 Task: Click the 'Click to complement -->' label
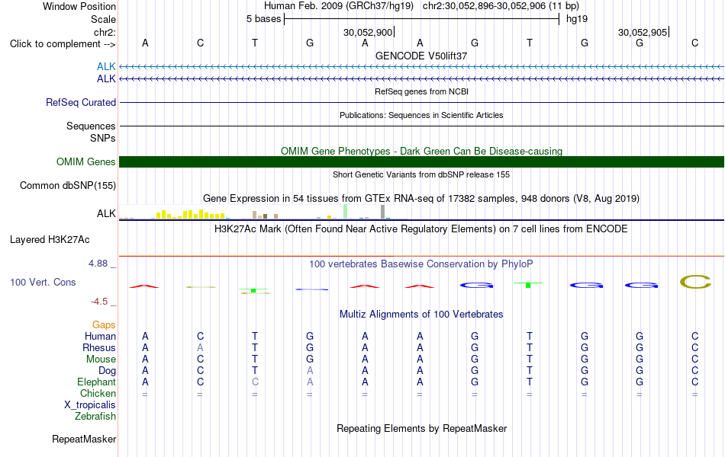point(63,44)
